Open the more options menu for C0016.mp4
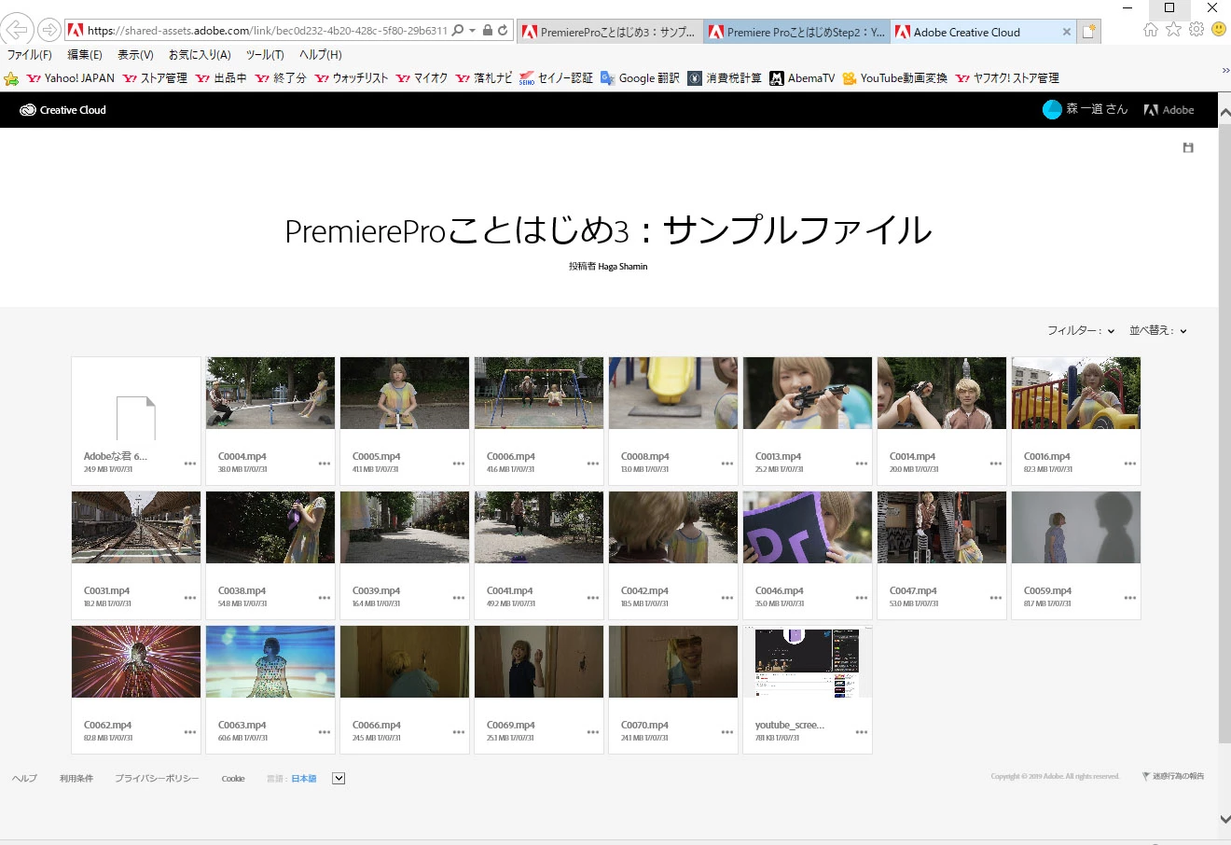1231x845 pixels. 1130,464
